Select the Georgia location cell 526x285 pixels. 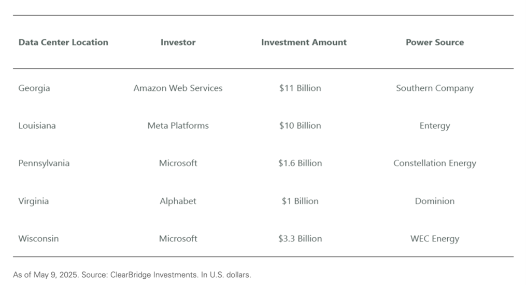pos(34,88)
